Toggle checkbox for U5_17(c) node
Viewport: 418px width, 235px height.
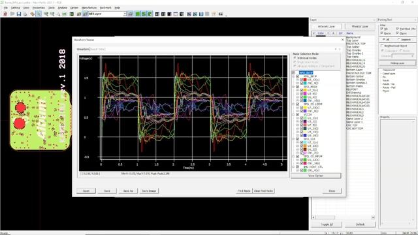click(302, 80)
